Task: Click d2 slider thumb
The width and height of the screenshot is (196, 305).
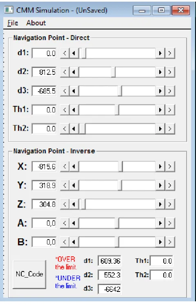Action: (x=113, y=72)
